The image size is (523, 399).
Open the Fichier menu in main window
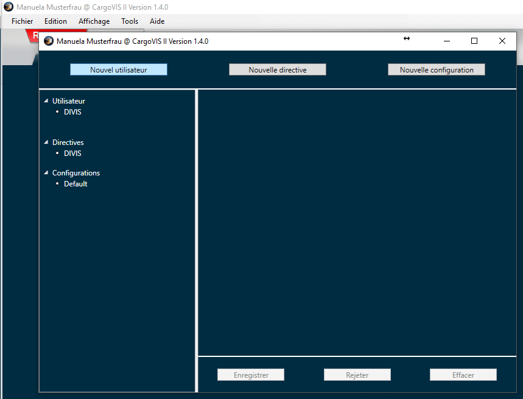pos(23,21)
